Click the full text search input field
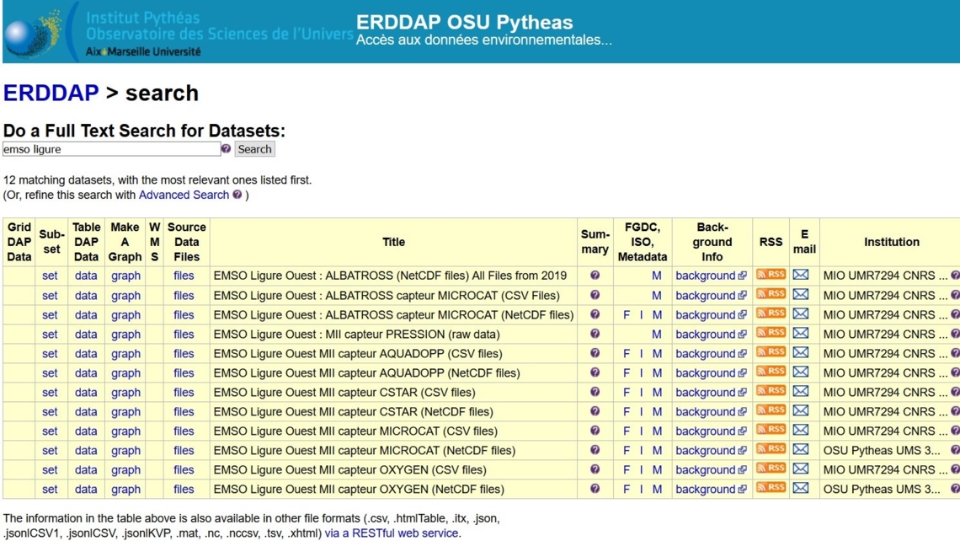Viewport: 960px width, 541px height. point(111,149)
